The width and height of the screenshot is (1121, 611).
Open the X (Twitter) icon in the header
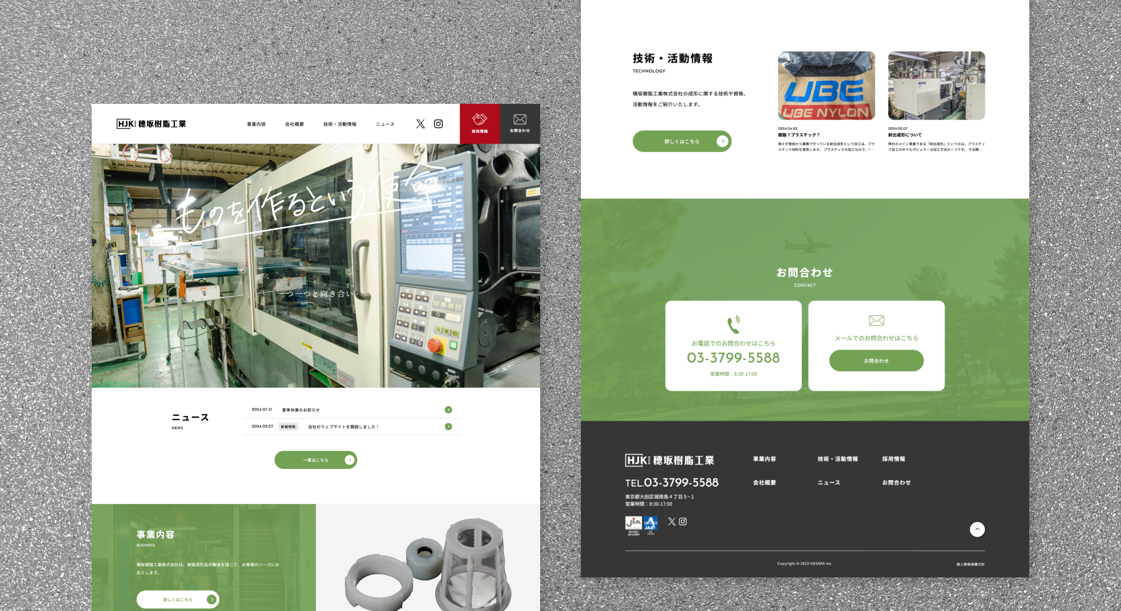tap(420, 124)
